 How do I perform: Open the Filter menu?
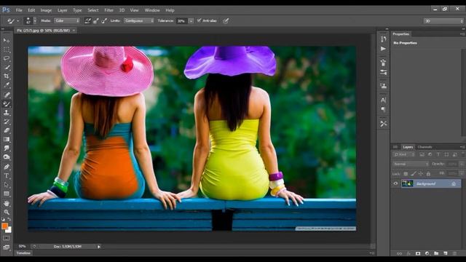click(x=108, y=10)
